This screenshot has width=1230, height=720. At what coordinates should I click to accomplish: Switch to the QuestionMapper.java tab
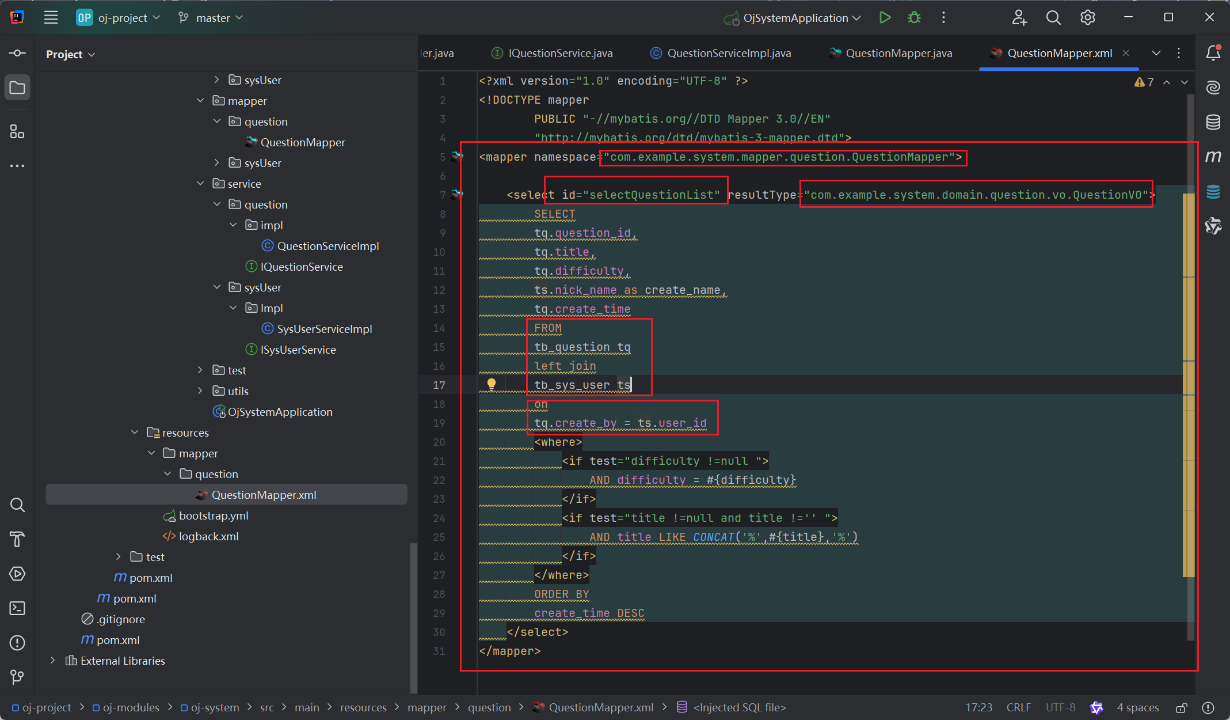tap(891, 53)
